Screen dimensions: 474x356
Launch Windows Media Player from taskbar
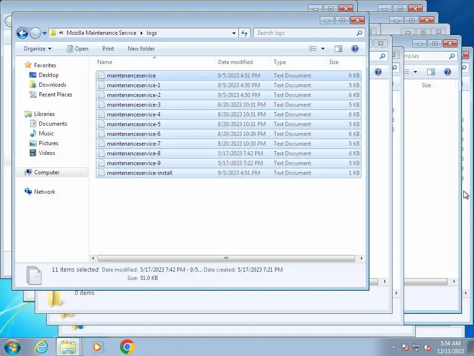97,347
